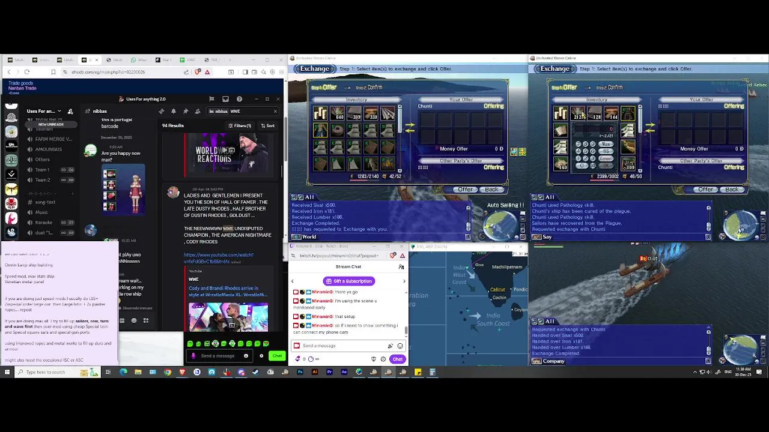The image size is (769, 432).
Task: Click the right-pointing transfer arrow in right exchange
Action: (x=650, y=125)
